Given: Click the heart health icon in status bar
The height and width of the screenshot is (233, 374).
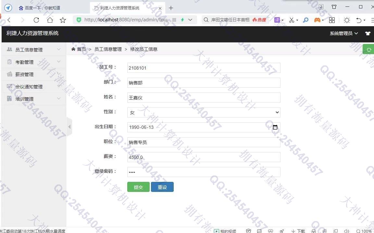Looking at the screenshot, I should coord(270,231).
